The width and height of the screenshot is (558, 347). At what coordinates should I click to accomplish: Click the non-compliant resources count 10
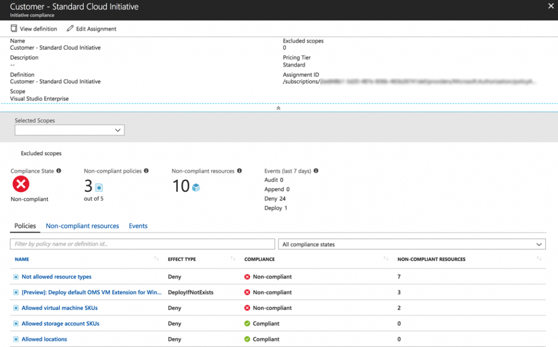coord(181,186)
